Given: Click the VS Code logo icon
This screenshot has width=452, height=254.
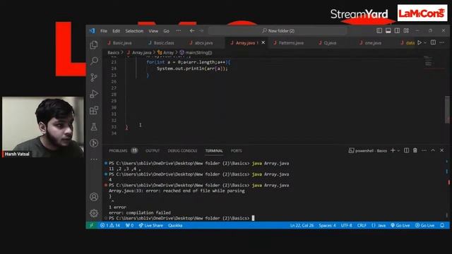Looking at the screenshot, I should tap(93, 31).
